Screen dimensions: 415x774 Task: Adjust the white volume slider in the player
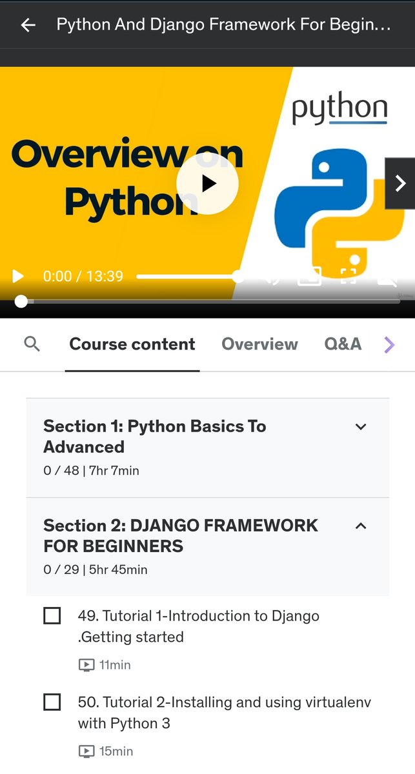pos(190,276)
